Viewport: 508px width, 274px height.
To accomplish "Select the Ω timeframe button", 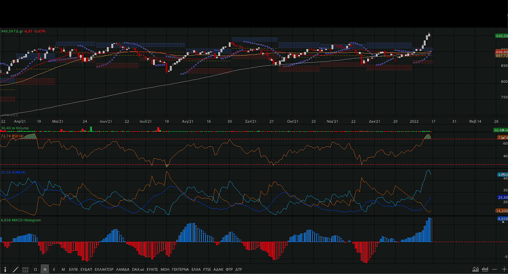I will [35, 269].
